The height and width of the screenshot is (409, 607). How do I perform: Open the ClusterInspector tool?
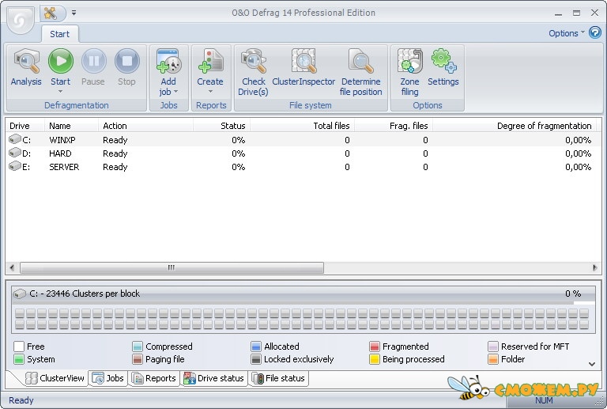pos(303,67)
